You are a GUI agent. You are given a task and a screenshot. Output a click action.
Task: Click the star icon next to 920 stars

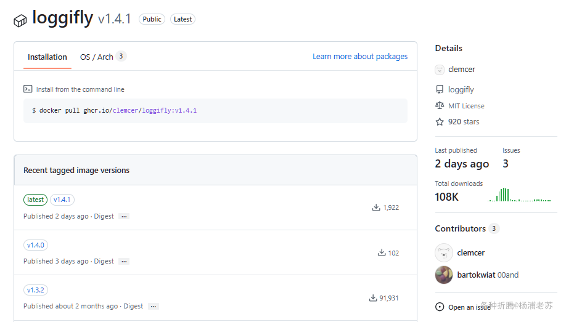click(x=440, y=122)
